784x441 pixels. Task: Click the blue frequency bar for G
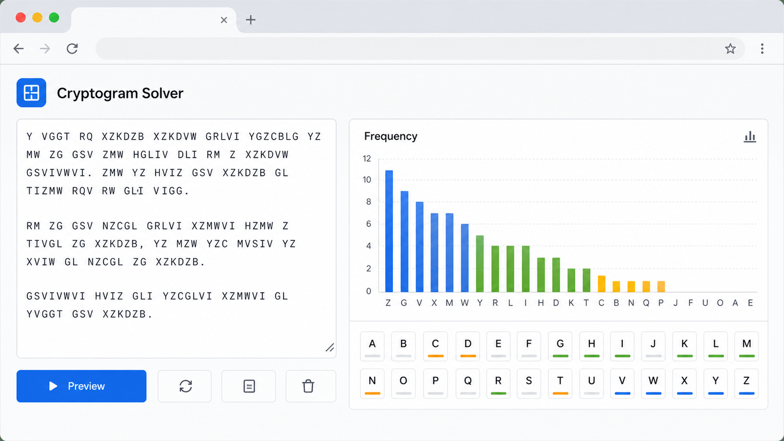(404, 242)
